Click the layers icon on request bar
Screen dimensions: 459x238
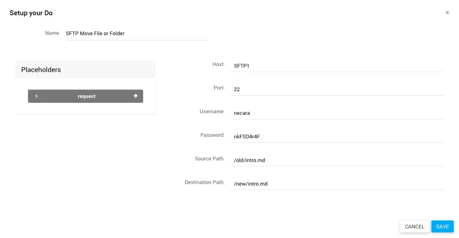point(135,96)
